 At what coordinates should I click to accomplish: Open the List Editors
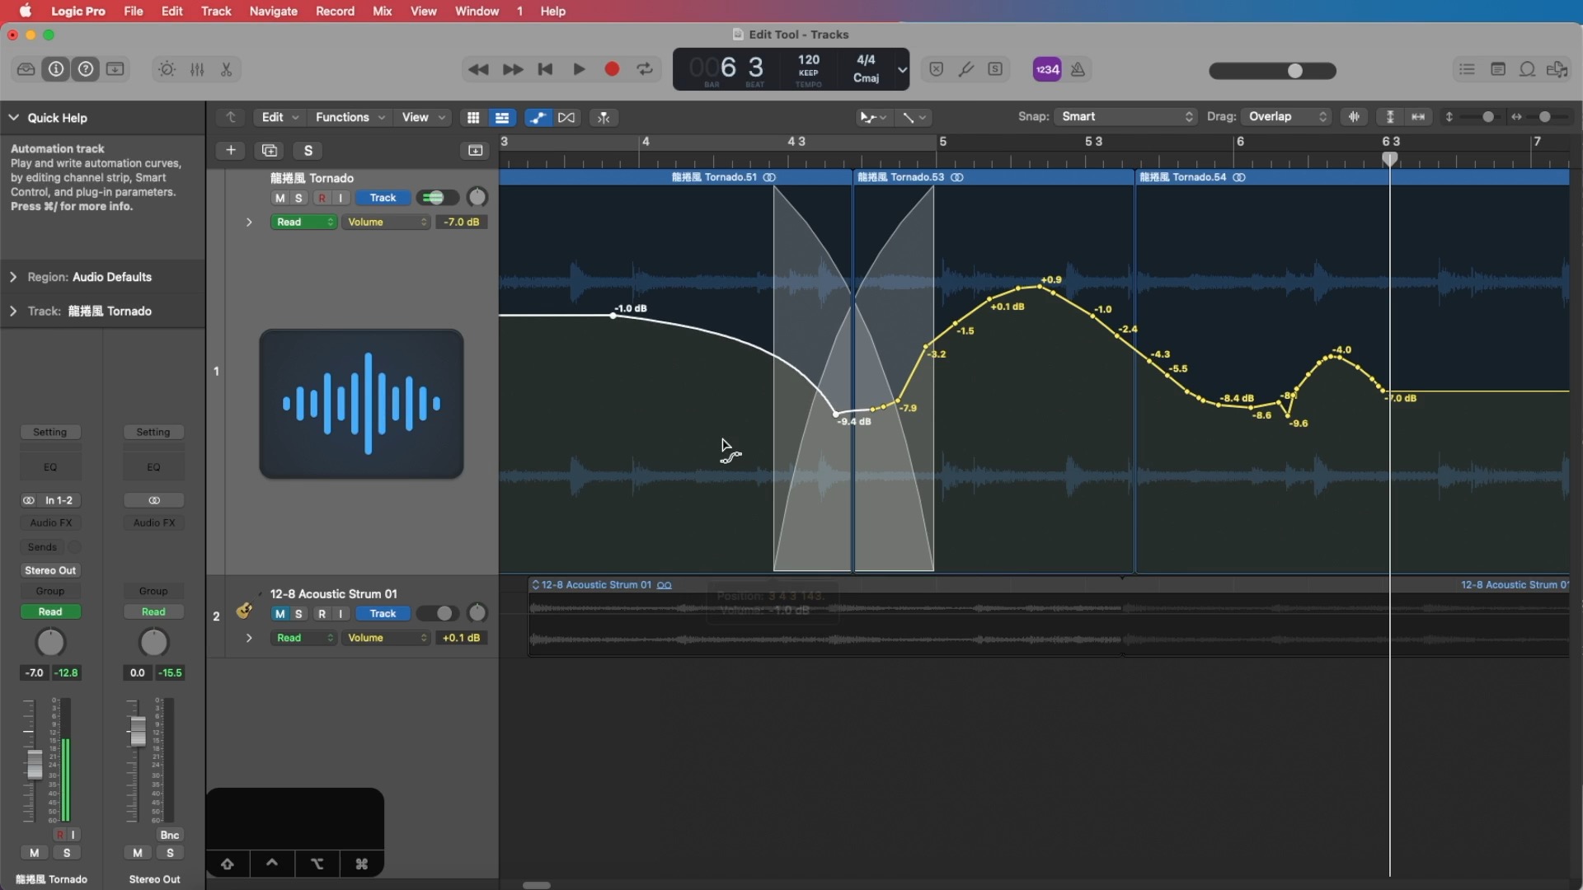click(x=1467, y=69)
